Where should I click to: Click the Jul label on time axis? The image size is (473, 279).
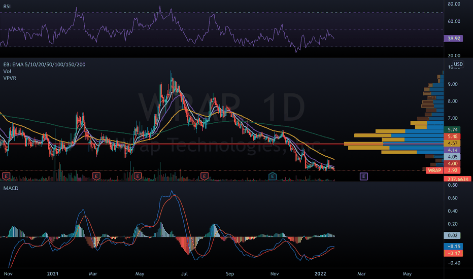(184, 274)
